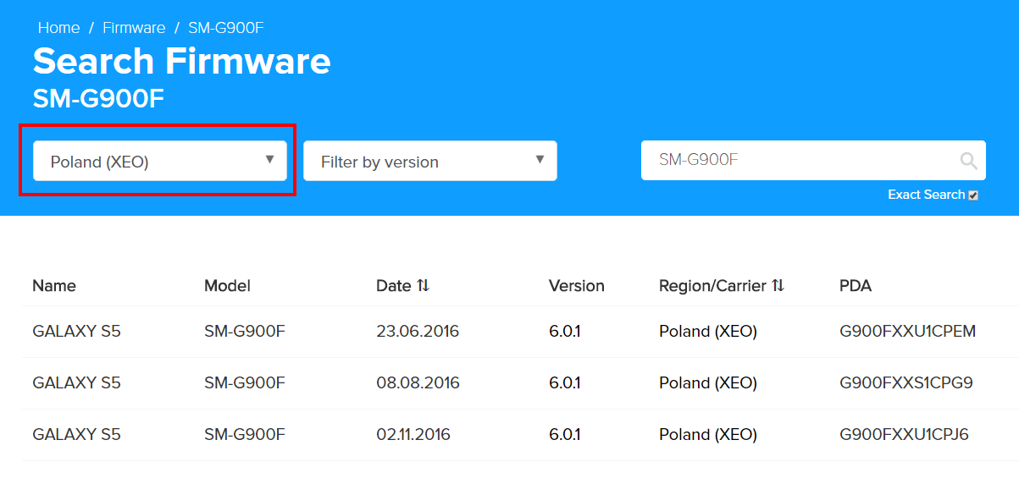Image resolution: width=1019 pixels, height=484 pixels.
Task: Click version 6.0.1 in 02.11.2016 row
Action: [x=565, y=435]
